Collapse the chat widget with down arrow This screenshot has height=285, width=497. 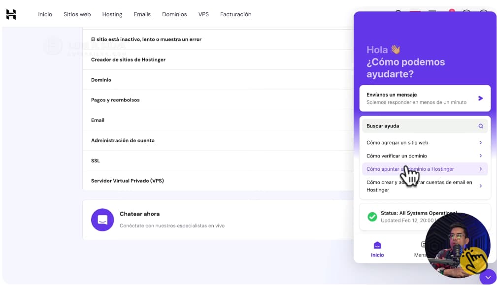[x=488, y=277]
